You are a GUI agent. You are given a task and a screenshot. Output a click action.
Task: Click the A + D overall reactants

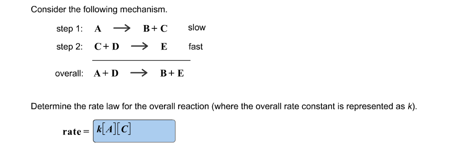106,74
